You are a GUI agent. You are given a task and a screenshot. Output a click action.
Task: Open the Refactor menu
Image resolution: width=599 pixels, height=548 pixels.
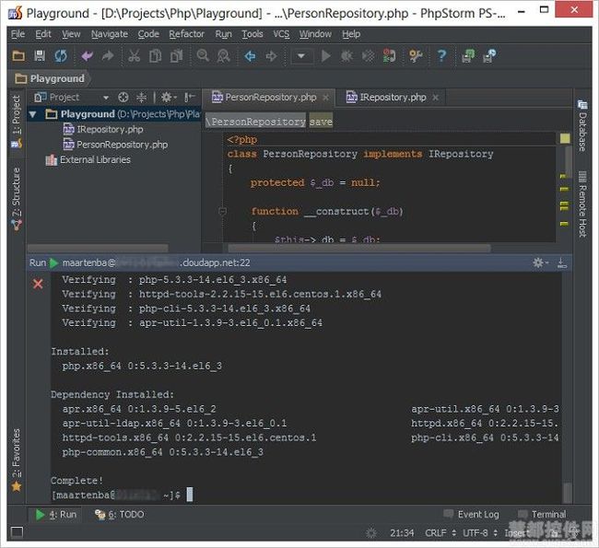click(x=187, y=34)
